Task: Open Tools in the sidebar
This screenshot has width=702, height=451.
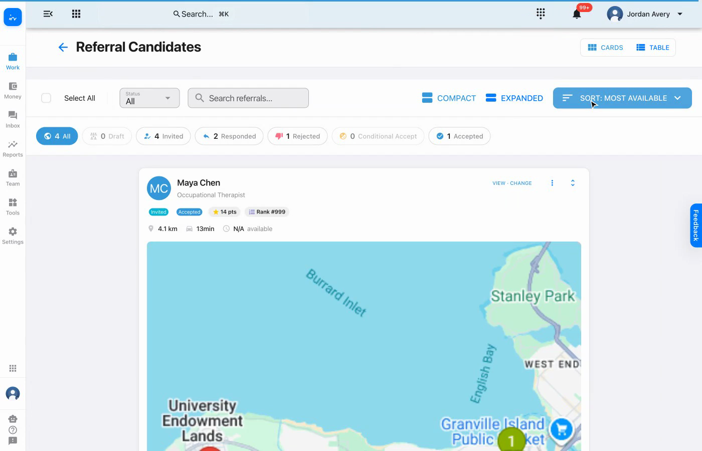Action: click(x=13, y=207)
